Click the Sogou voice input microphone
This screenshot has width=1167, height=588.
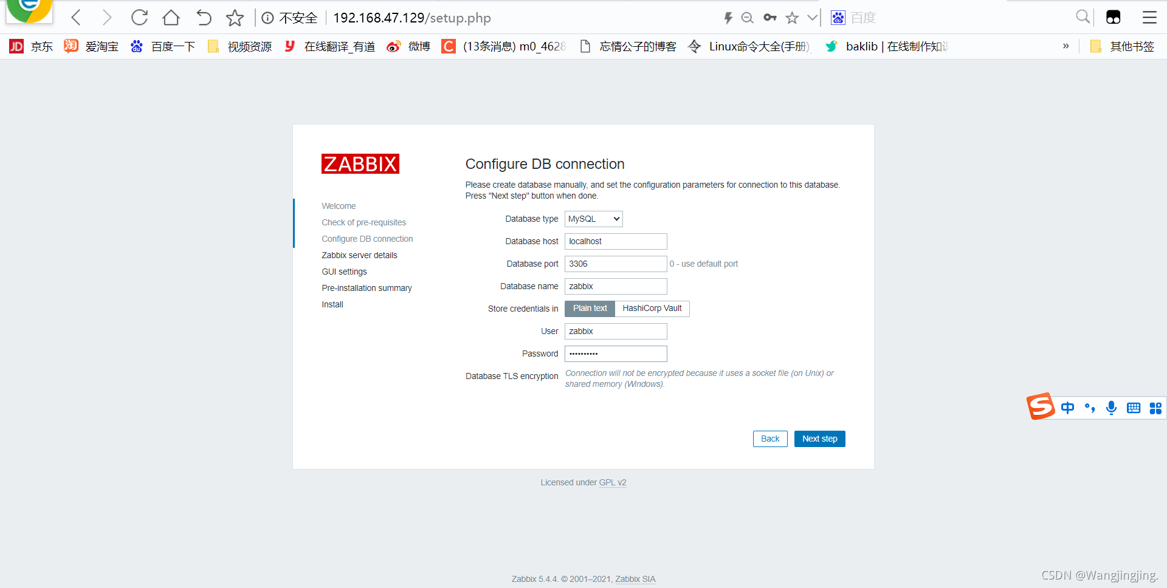(1111, 408)
